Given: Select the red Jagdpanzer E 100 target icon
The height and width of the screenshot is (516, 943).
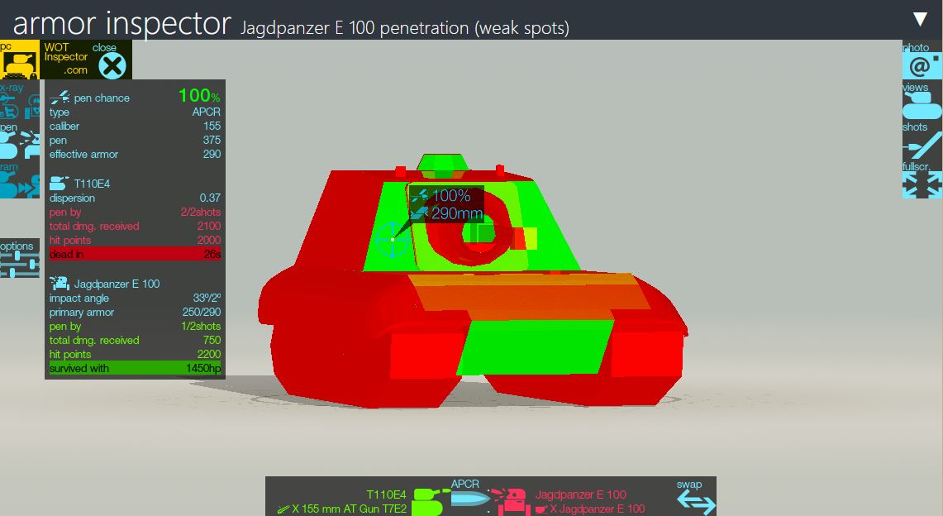Looking at the screenshot, I should point(511,502).
